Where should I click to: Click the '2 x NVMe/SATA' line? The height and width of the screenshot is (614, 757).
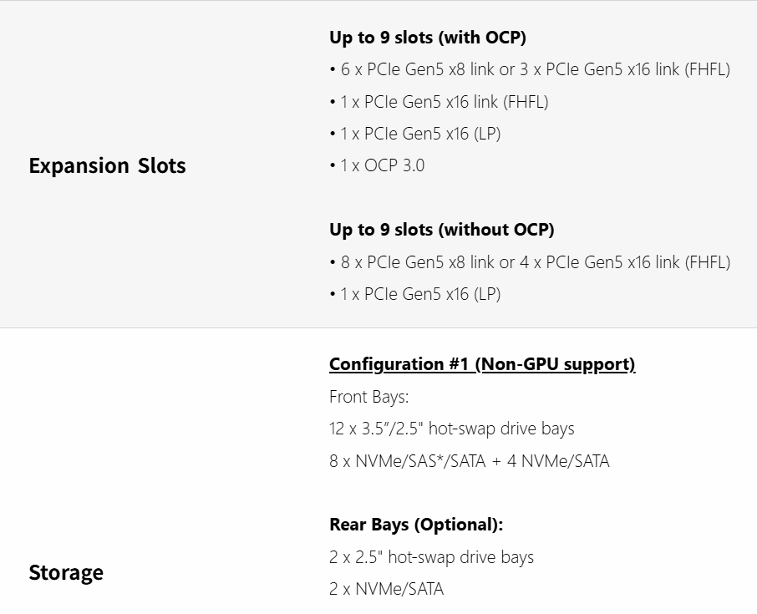click(386, 589)
